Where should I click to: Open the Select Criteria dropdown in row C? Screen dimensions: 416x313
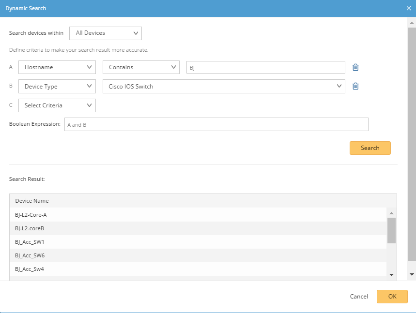[x=57, y=105]
